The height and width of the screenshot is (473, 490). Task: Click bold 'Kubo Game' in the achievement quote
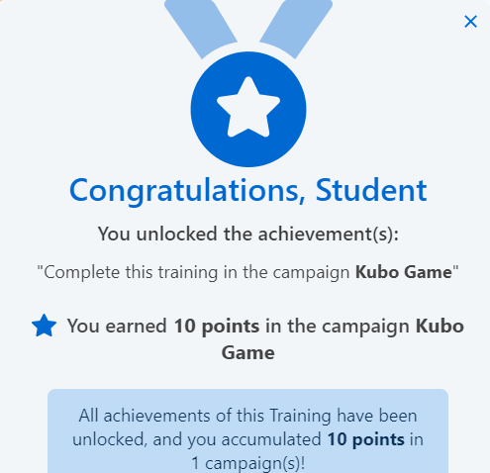coord(404,272)
